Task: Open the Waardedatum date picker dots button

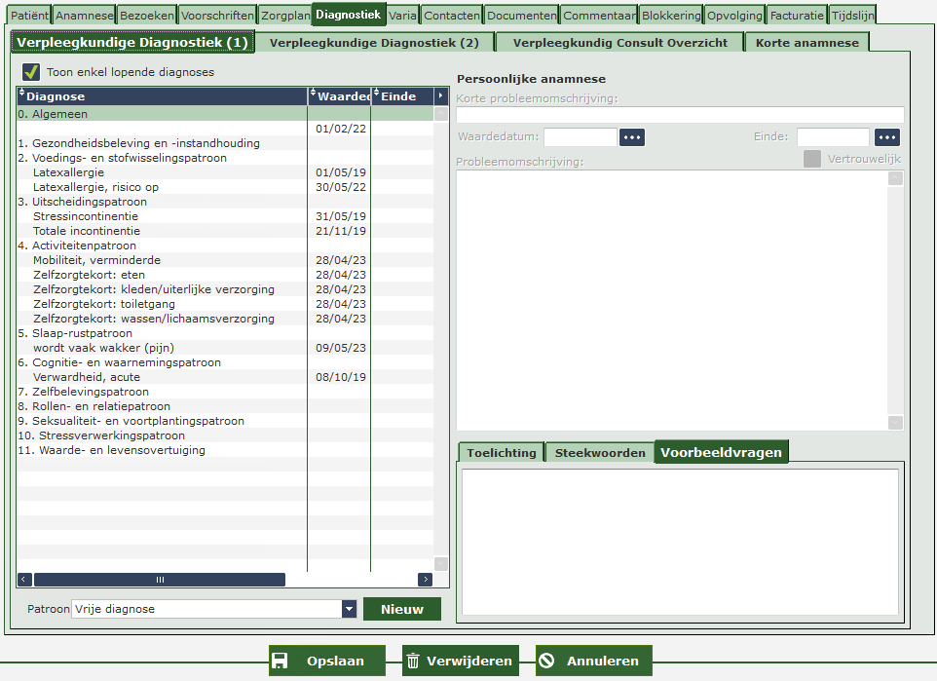Action: pos(633,137)
